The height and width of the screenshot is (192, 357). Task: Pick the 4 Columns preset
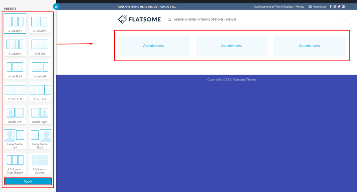click(15, 46)
